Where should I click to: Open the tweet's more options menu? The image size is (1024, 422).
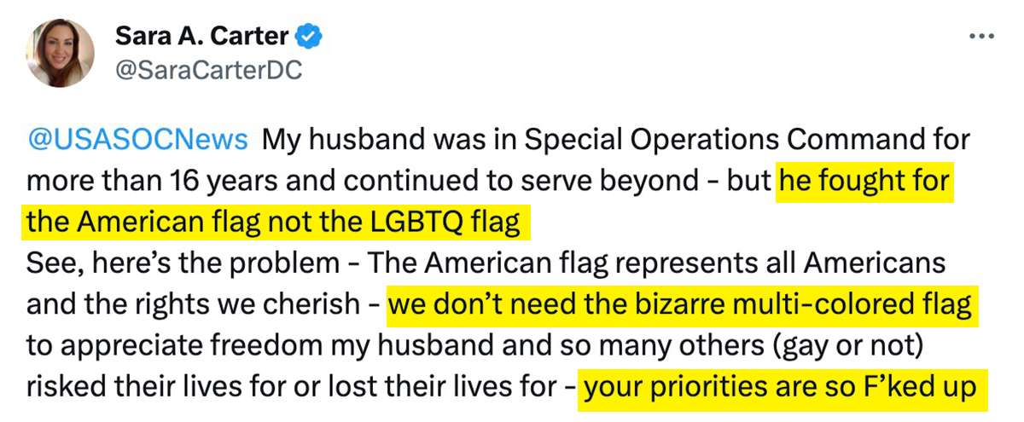point(982,38)
